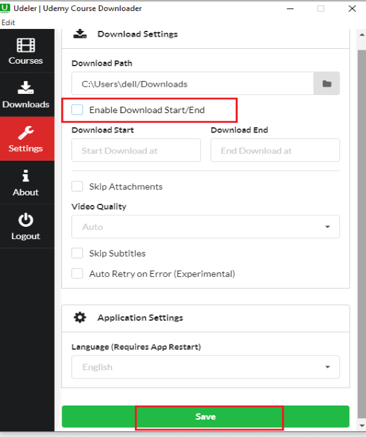The width and height of the screenshot is (366, 437).
Task: Click the scrollbar down arrow
Action: pyautogui.click(x=362, y=426)
